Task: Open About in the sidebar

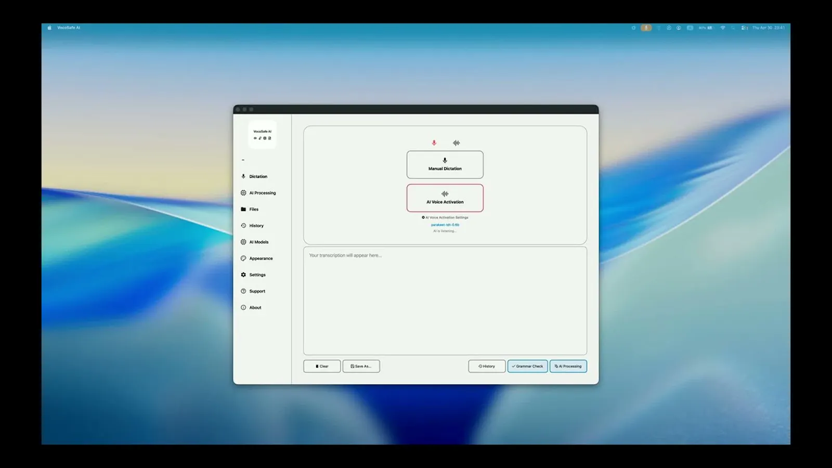Action: 251,307
